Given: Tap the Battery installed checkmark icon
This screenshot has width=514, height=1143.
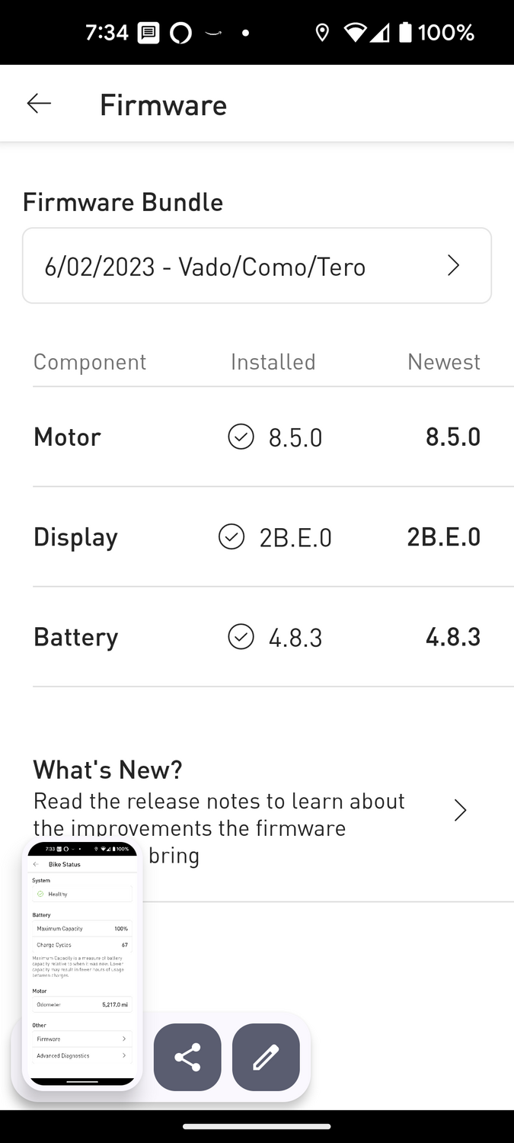Looking at the screenshot, I should (241, 636).
